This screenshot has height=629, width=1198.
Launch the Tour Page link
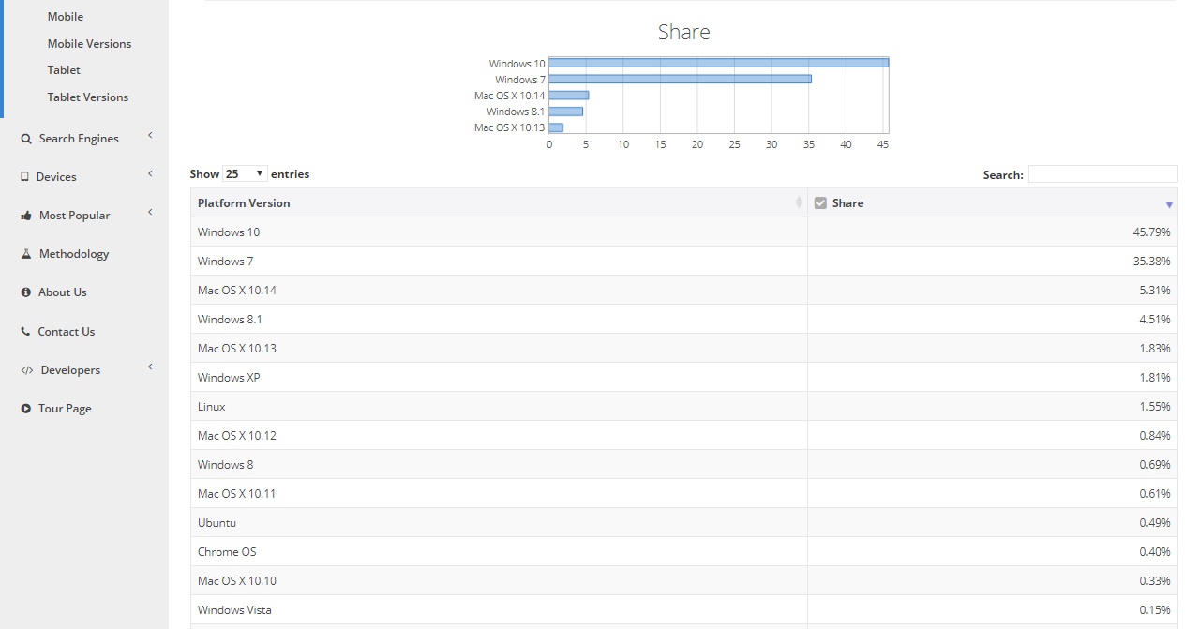pos(65,409)
